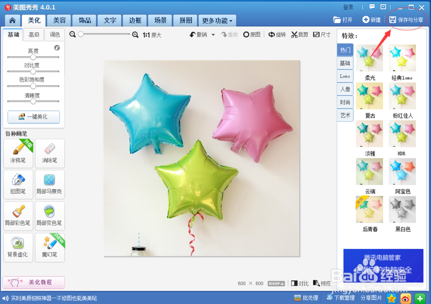
Task: Select the 人像 effects category
Action: click(x=345, y=89)
